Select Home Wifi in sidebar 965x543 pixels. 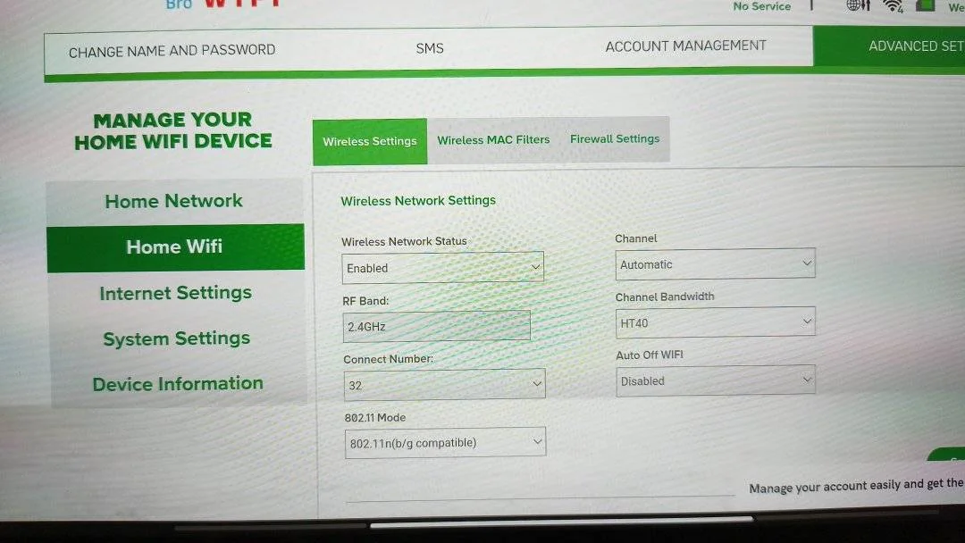pos(175,247)
